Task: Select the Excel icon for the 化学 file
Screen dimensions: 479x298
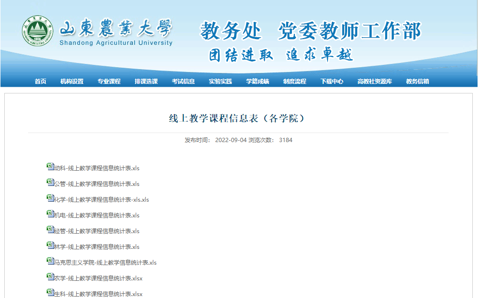Action: [50, 198]
